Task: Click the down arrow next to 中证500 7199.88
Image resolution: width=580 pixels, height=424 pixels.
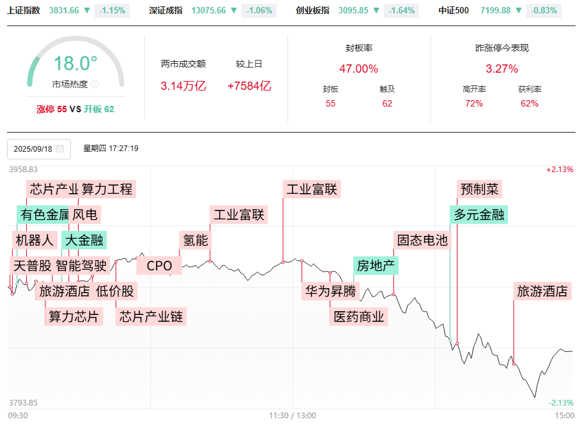Action: point(517,11)
